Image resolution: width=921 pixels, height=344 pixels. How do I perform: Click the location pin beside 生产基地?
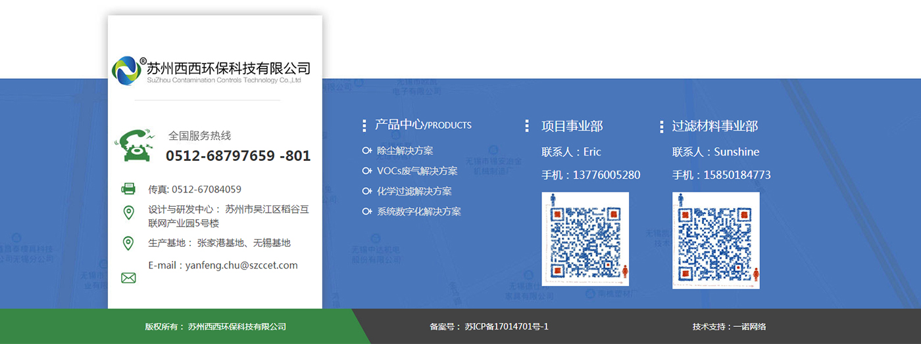pyautogui.click(x=128, y=244)
